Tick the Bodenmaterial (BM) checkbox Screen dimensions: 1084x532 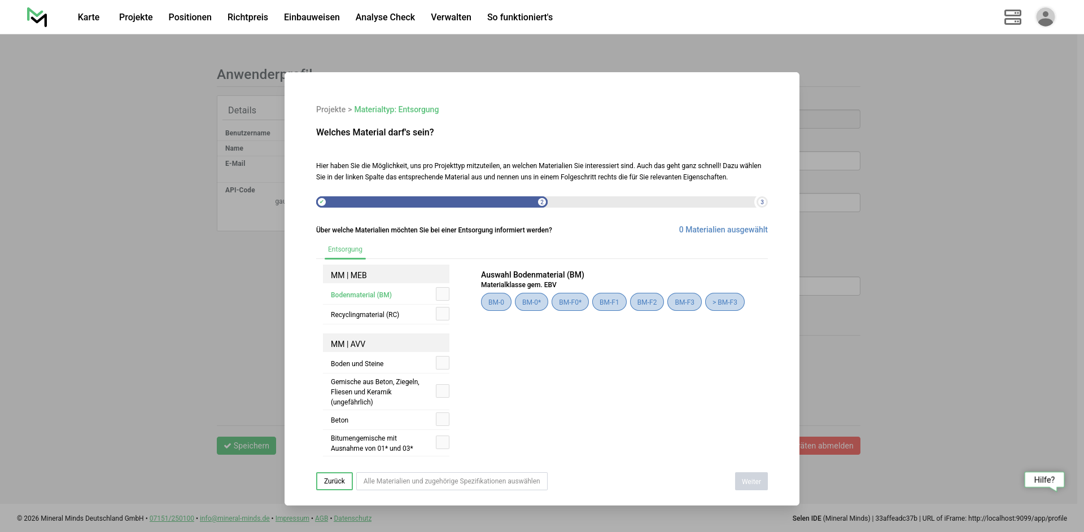click(443, 294)
